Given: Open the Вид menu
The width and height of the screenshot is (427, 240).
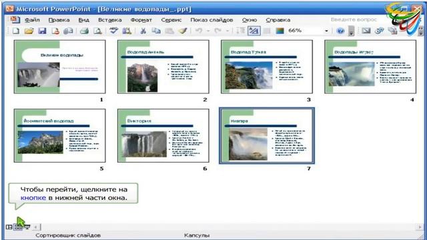Looking at the screenshot, I should pos(84,20).
